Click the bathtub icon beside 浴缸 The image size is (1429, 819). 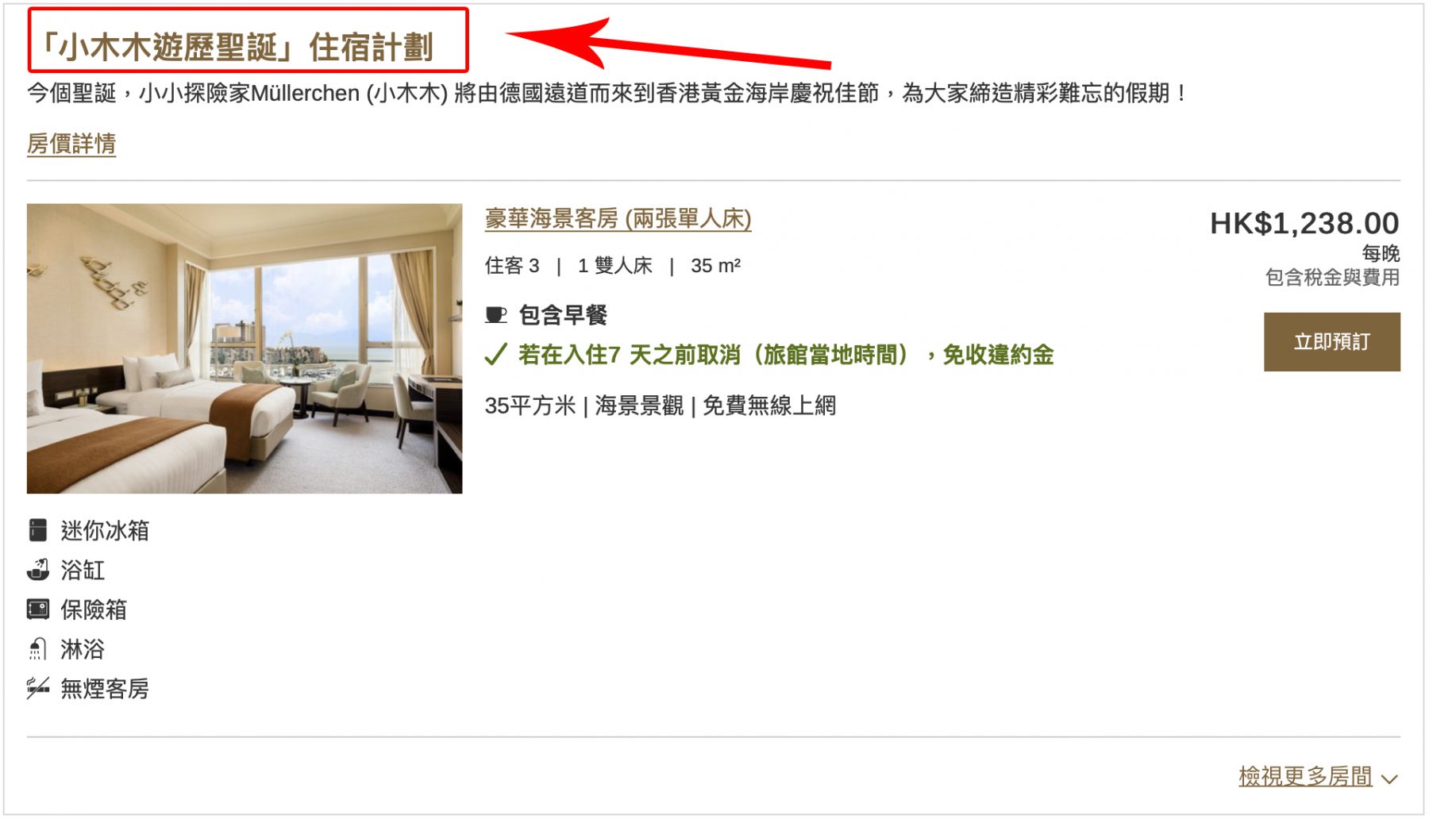click(38, 570)
